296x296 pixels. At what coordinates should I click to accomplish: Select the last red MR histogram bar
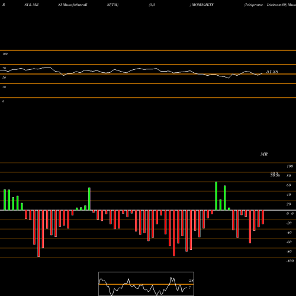pos(263,217)
